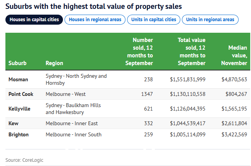251x166 pixels.
Task: Select the Kellyville suburb cell
Action: (x=19, y=109)
